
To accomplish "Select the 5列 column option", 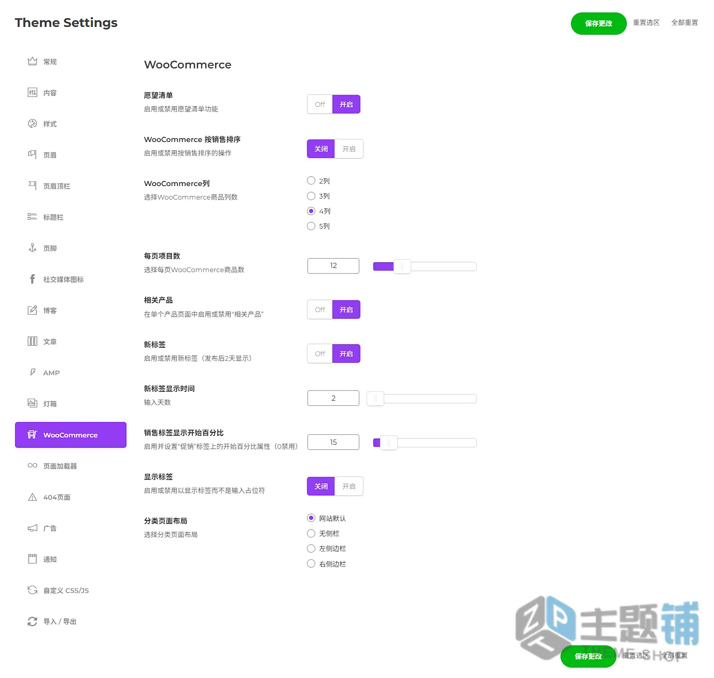I will click(x=311, y=226).
